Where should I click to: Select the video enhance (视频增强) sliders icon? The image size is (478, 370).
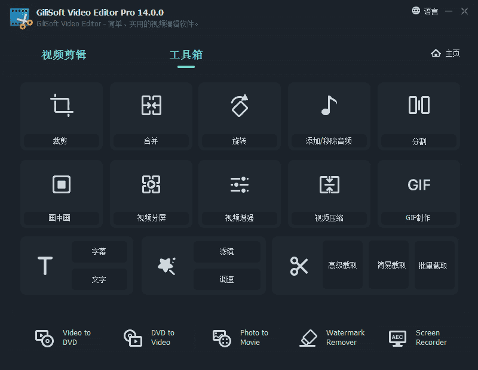coord(240,184)
